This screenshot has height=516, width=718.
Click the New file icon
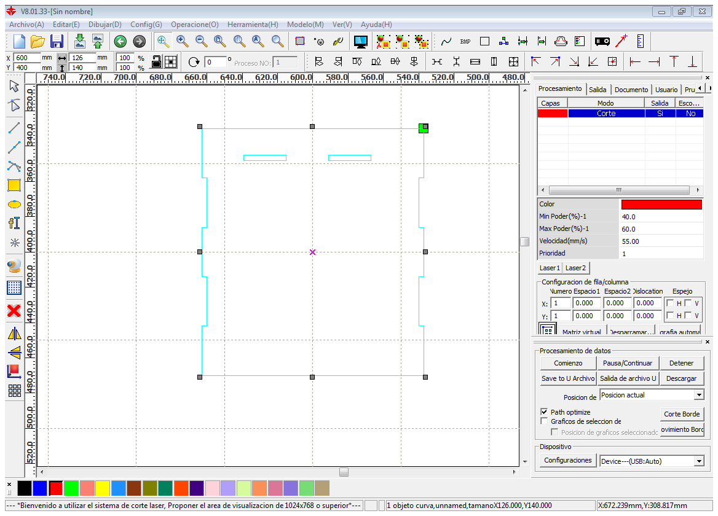click(19, 42)
